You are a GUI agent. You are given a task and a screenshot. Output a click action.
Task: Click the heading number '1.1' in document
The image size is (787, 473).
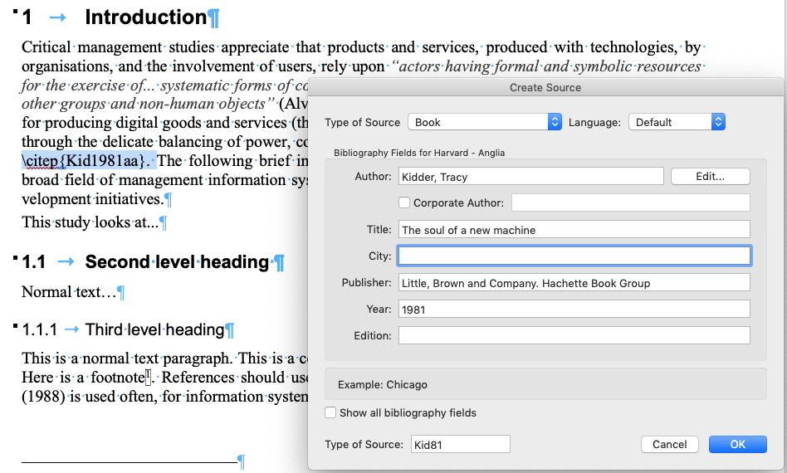pos(34,262)
